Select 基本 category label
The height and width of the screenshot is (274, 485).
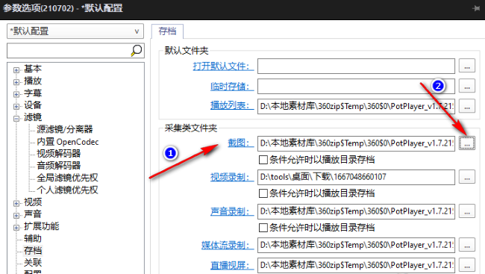pos(33,69)
